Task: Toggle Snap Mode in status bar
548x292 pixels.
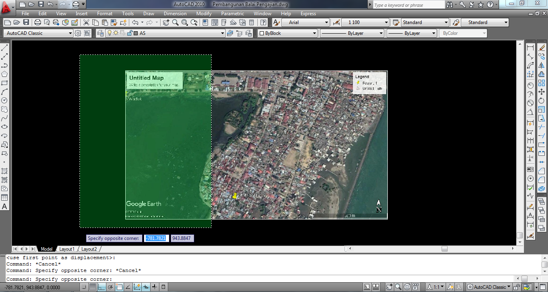Action: [x=84, y=287]
